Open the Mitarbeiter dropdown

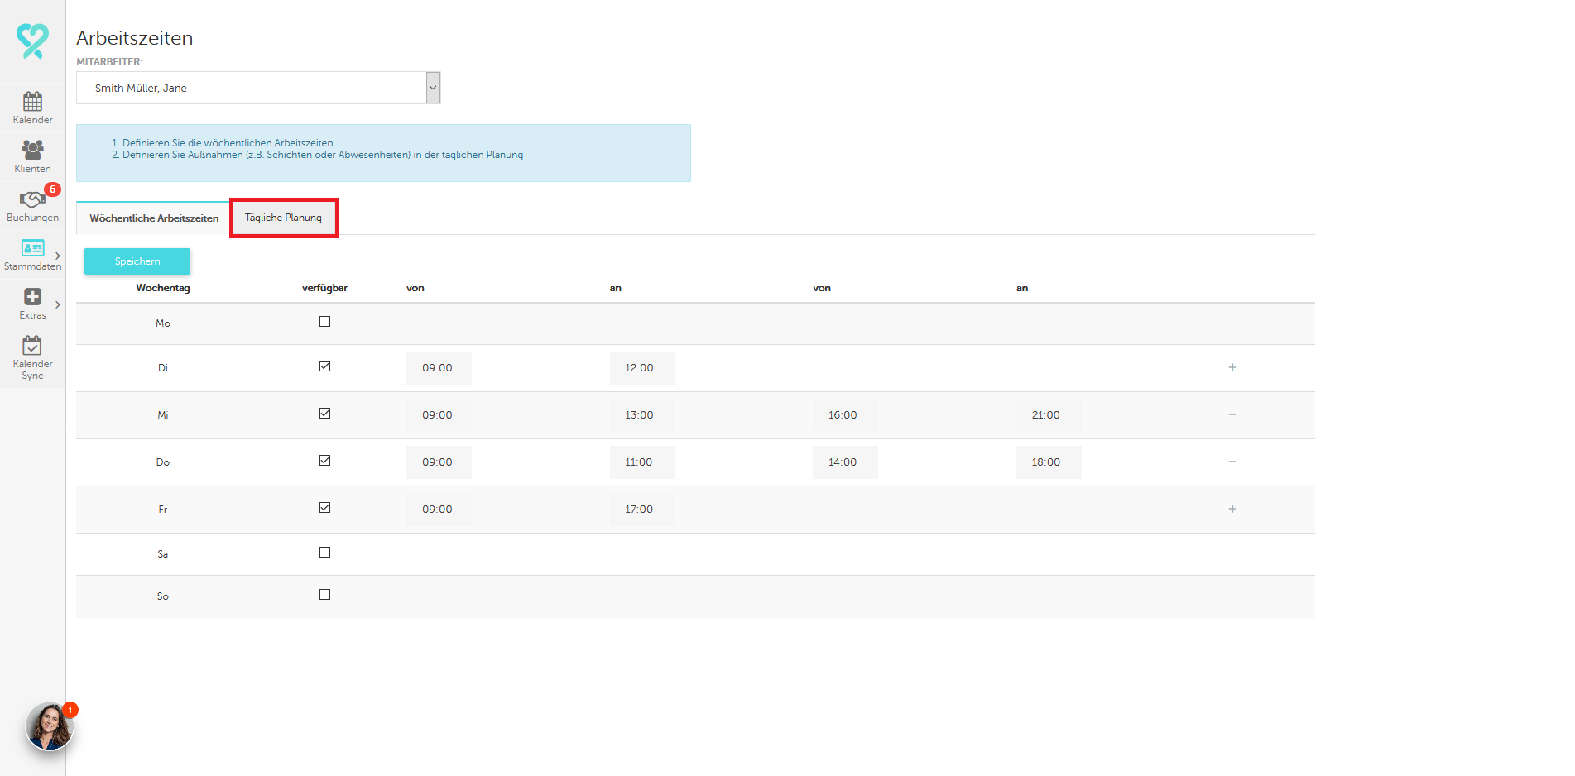(x=432, y=88)
